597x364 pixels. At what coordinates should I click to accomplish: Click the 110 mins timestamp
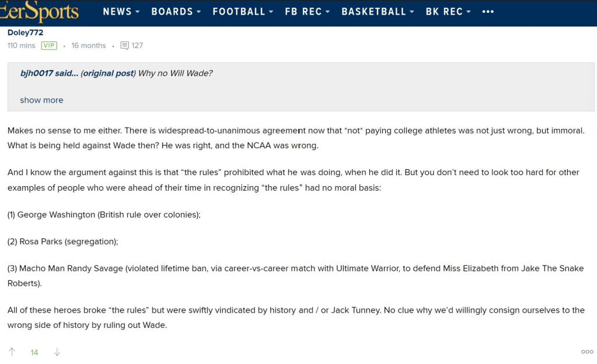[x=21, y=45]
